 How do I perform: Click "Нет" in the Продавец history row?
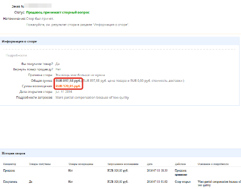[70, 170]
